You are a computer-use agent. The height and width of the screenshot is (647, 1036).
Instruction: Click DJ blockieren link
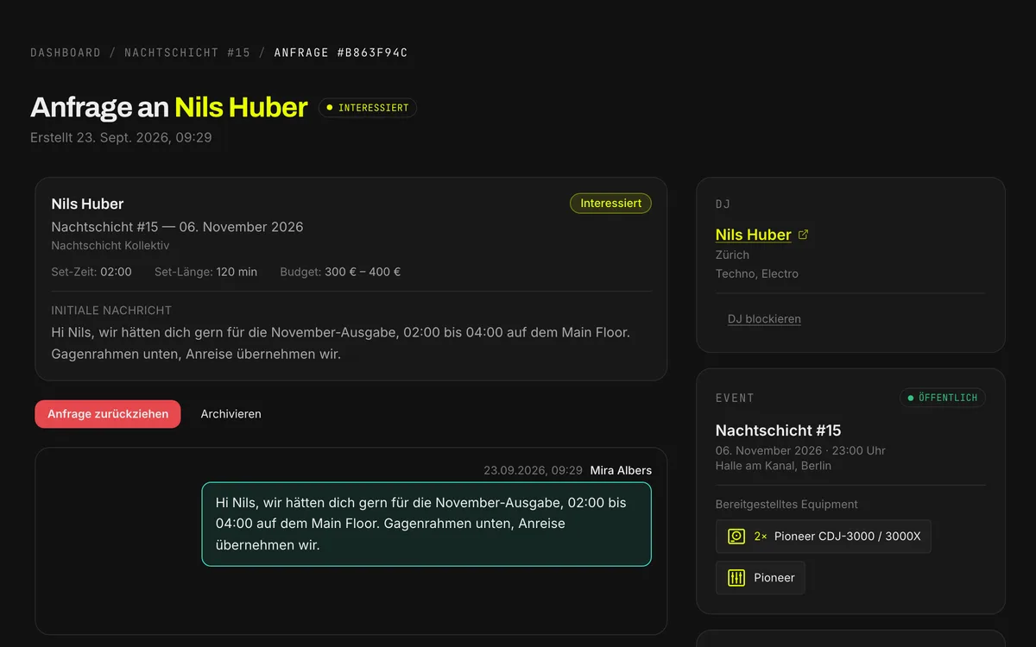tap(764, 319)
